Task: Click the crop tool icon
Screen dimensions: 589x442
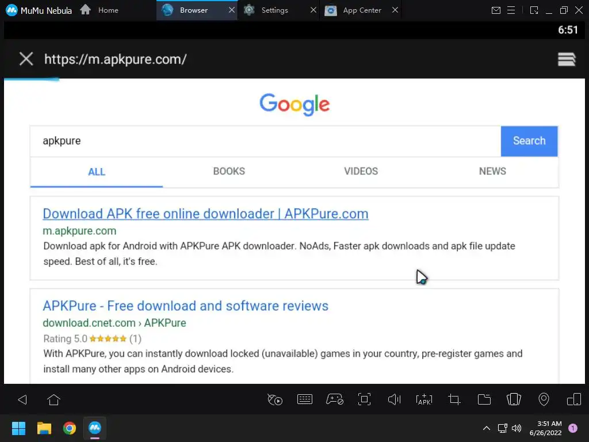Action: point(454,399)
